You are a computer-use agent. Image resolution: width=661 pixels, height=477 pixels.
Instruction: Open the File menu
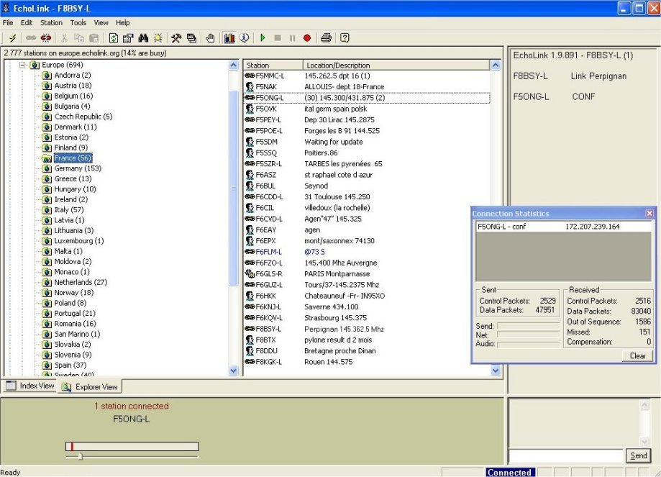(x=8, y=23)
